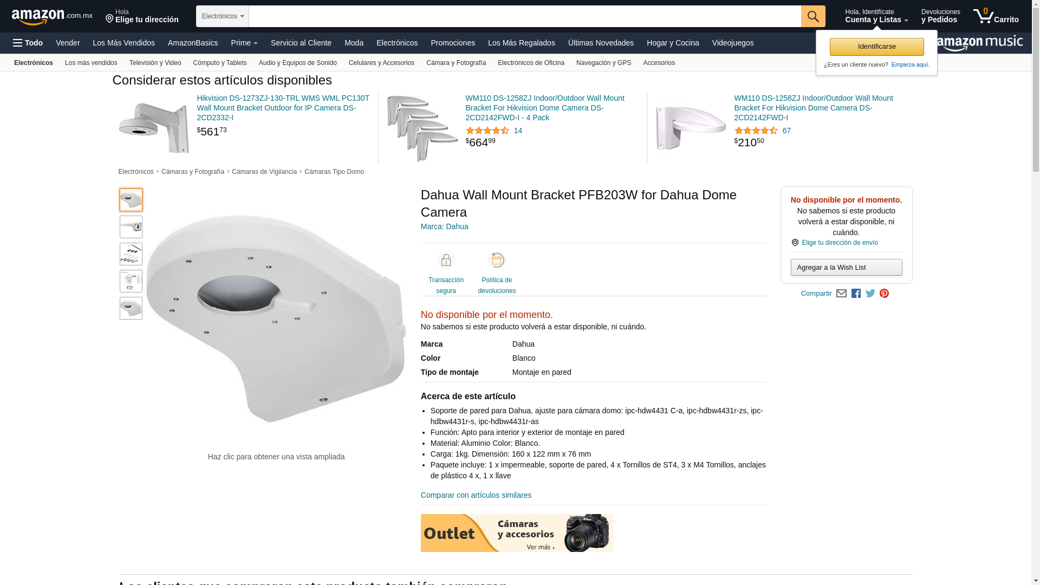Share product via email icon
The height and width of the screenshot is (585, 1040).
tap(841, 294)
